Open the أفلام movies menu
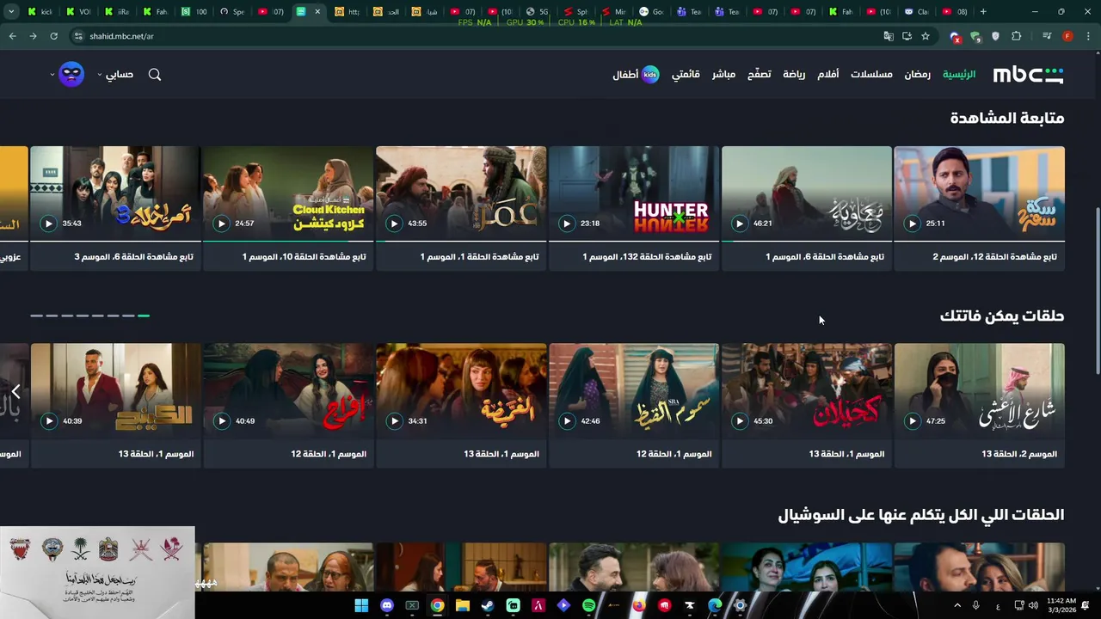The image size is (1101, 619). pyautogui.click(x=827, y=75)
